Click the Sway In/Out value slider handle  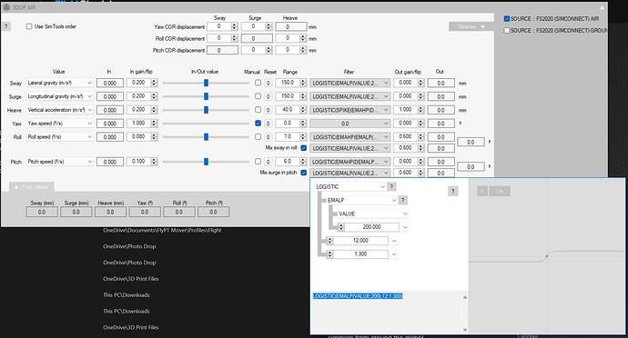206,83
